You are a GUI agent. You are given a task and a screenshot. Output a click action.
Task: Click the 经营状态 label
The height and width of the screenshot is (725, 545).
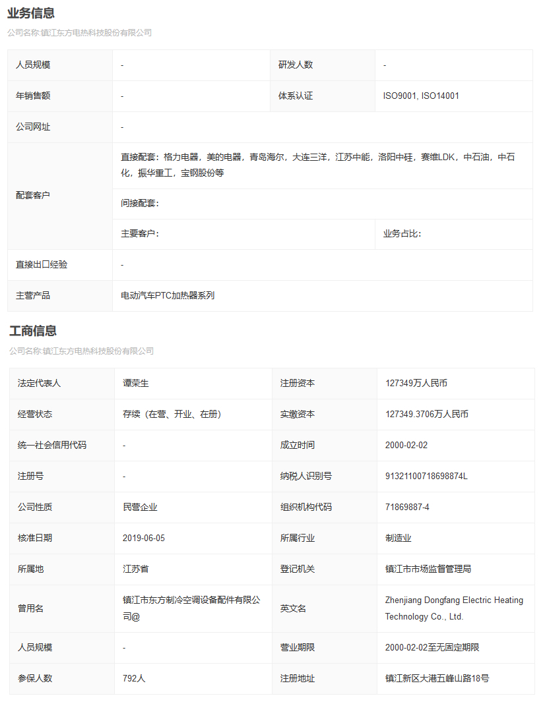pos(35,415)
